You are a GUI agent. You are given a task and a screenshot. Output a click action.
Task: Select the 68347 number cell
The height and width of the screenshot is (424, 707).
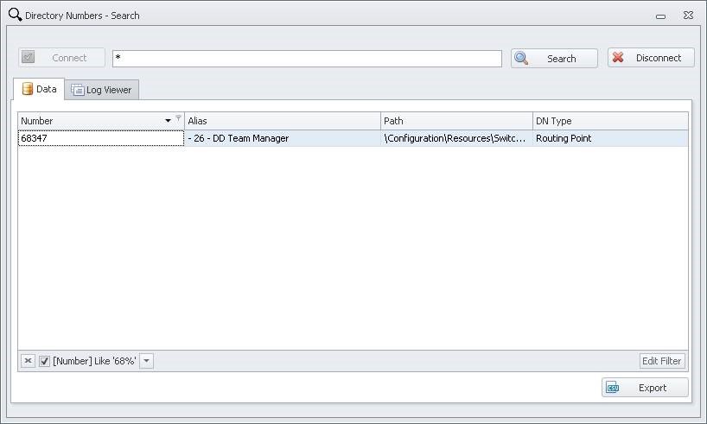pos(101,138)
